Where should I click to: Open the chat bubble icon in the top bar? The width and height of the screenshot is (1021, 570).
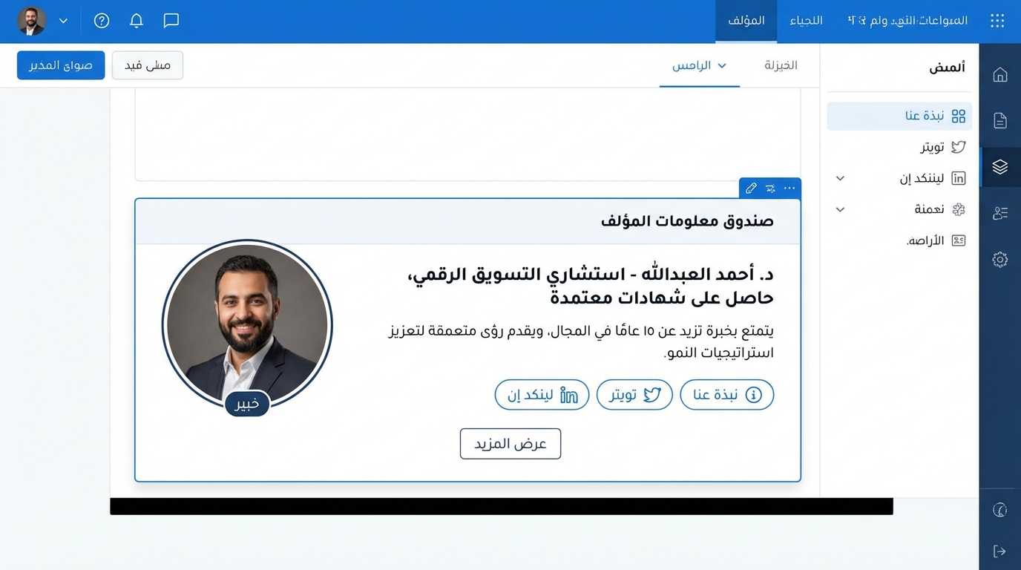point(171,20)
